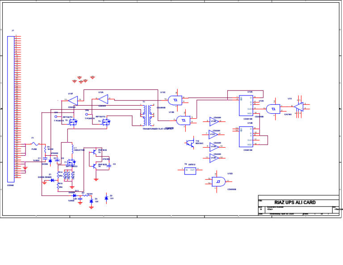343x265 pixels.
Task: Click capacitor C3 next to T6
Action: pyautogui.click(x=109, y=166)
